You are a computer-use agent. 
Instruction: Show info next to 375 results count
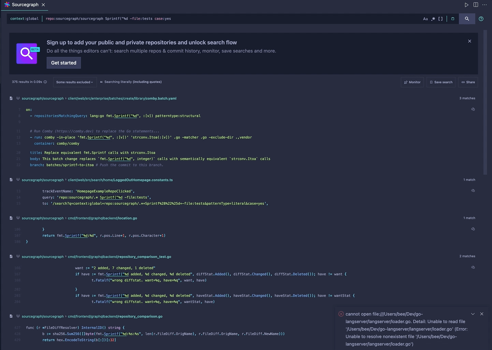coord(45,82)
